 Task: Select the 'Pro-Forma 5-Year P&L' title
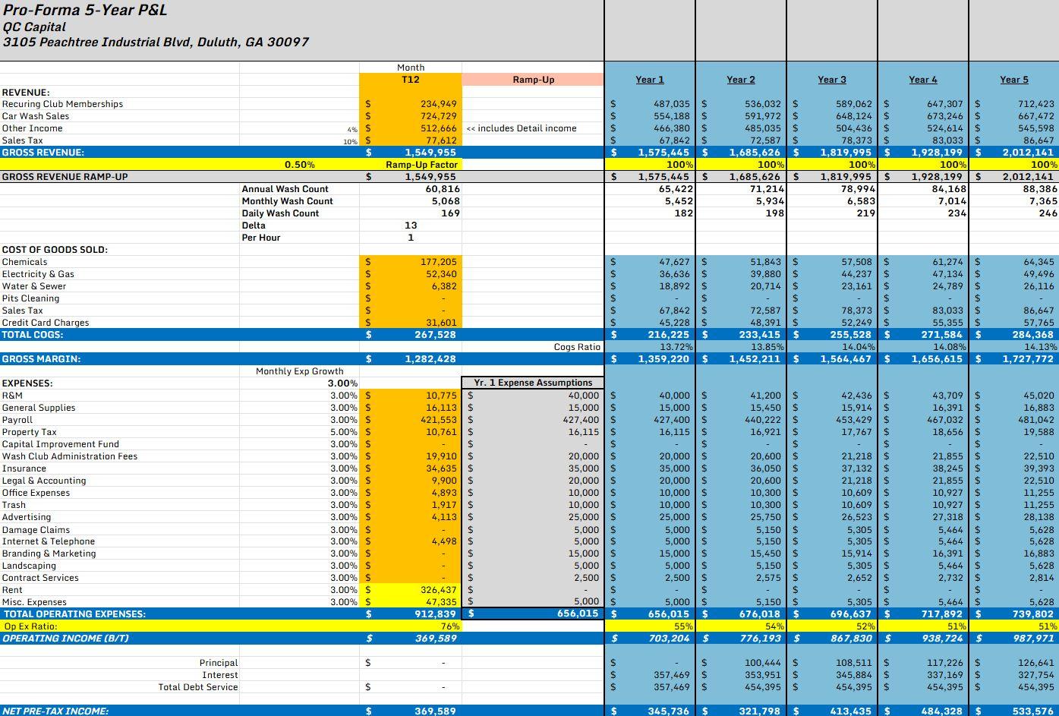point(85,10)
